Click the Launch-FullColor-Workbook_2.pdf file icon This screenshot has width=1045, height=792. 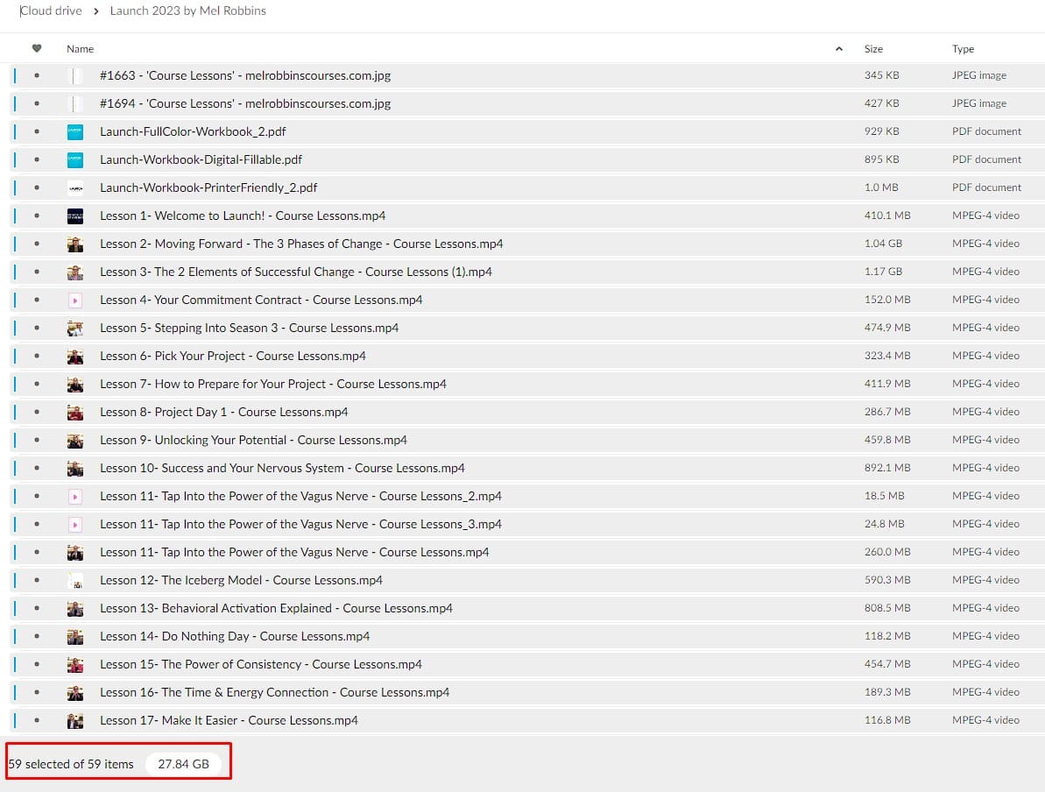click(x=75, y=131)
